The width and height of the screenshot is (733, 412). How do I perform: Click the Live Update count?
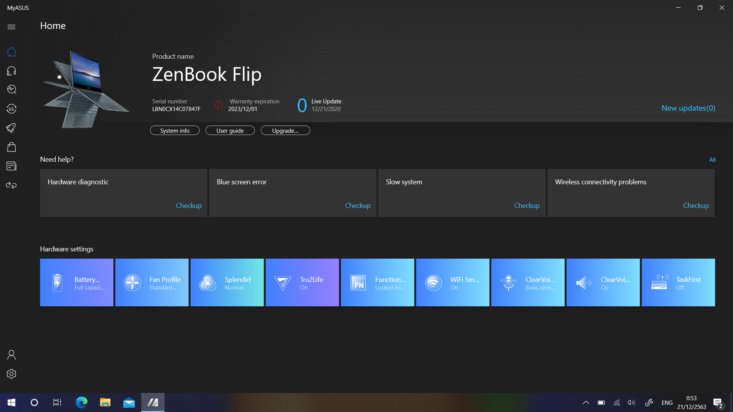click(x=302, y=105)
